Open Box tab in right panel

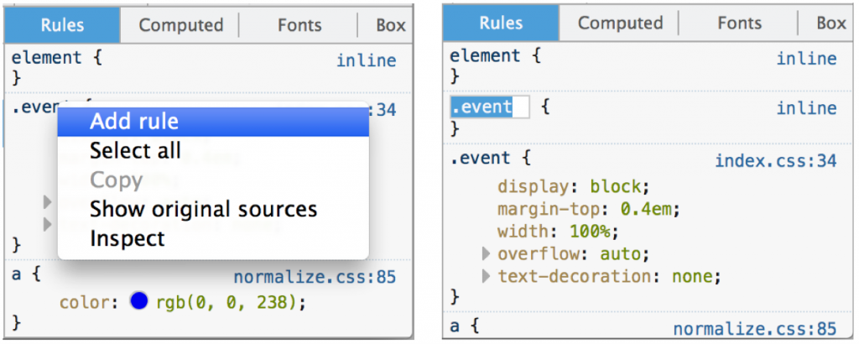[830, 23]
